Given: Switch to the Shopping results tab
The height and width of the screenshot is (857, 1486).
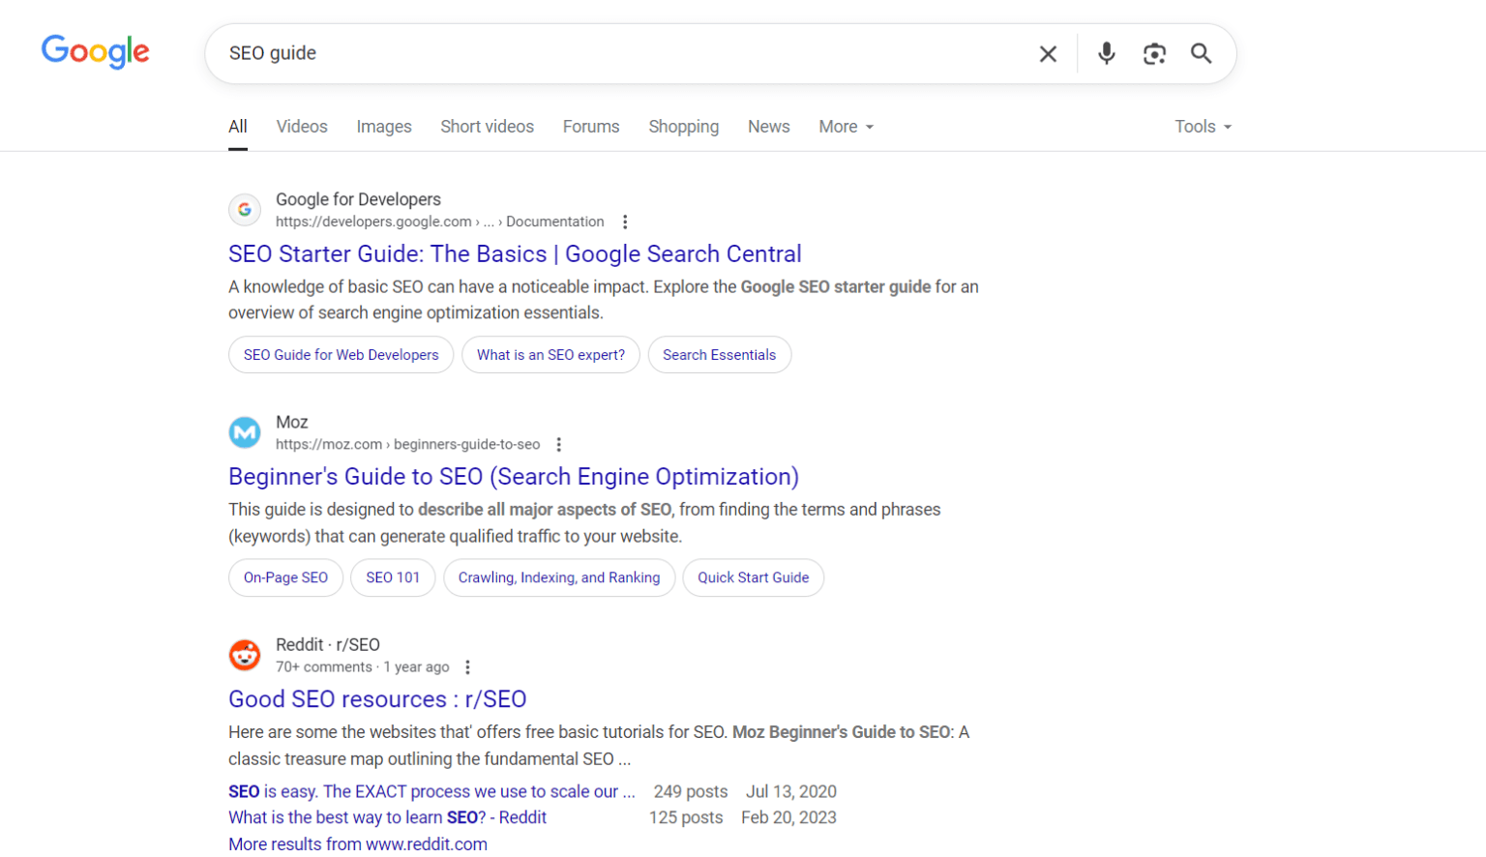Looking at the screenshot, I should (683, 127).
